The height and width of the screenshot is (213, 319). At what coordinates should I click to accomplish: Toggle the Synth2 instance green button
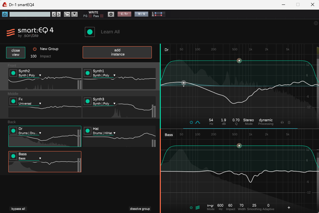coord(13,73)
